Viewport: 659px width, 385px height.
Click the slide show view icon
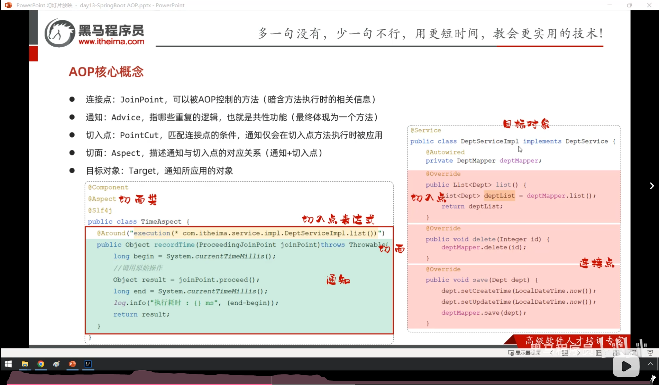tap(650, 353)
